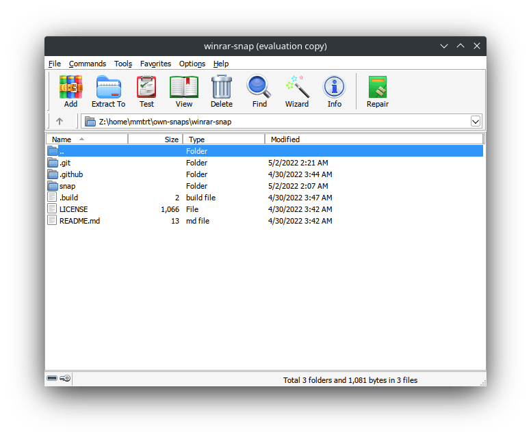The height and width of the screenshot is (439, 531).
Task: Select the .git folder icon
Action: tap(53, 163)
